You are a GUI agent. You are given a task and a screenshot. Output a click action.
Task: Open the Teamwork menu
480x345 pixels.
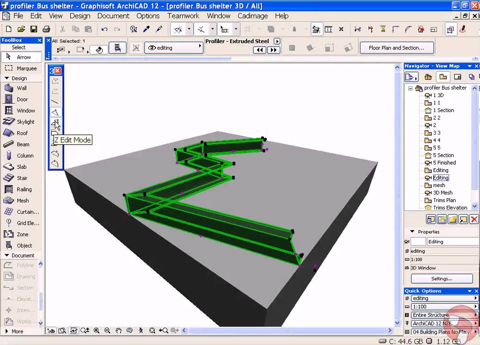tap(183, 16)
